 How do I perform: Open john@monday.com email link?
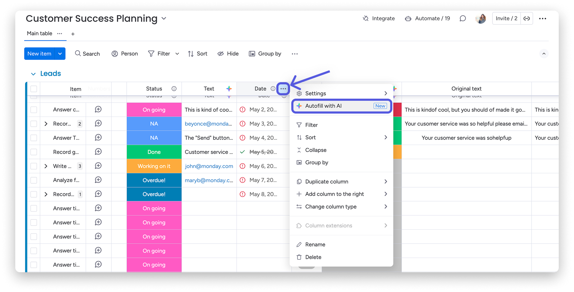pyautogui.click(x=209, y=166)
